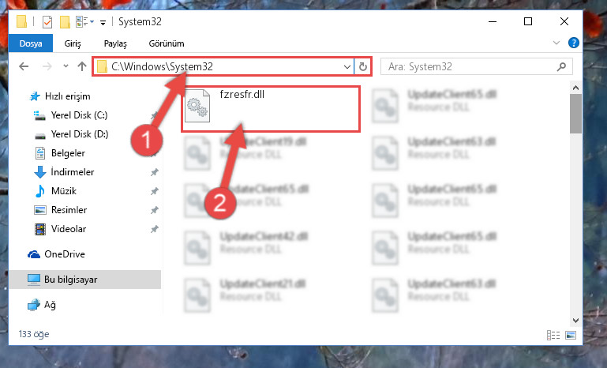Open the Dosya menu tab

31,43
